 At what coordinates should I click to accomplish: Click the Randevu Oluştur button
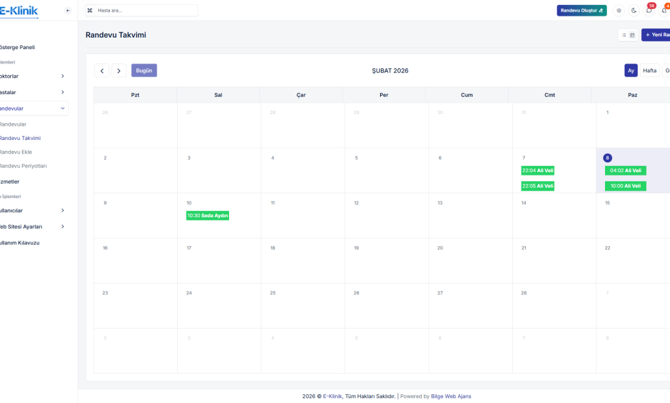(x=581, y=10)
